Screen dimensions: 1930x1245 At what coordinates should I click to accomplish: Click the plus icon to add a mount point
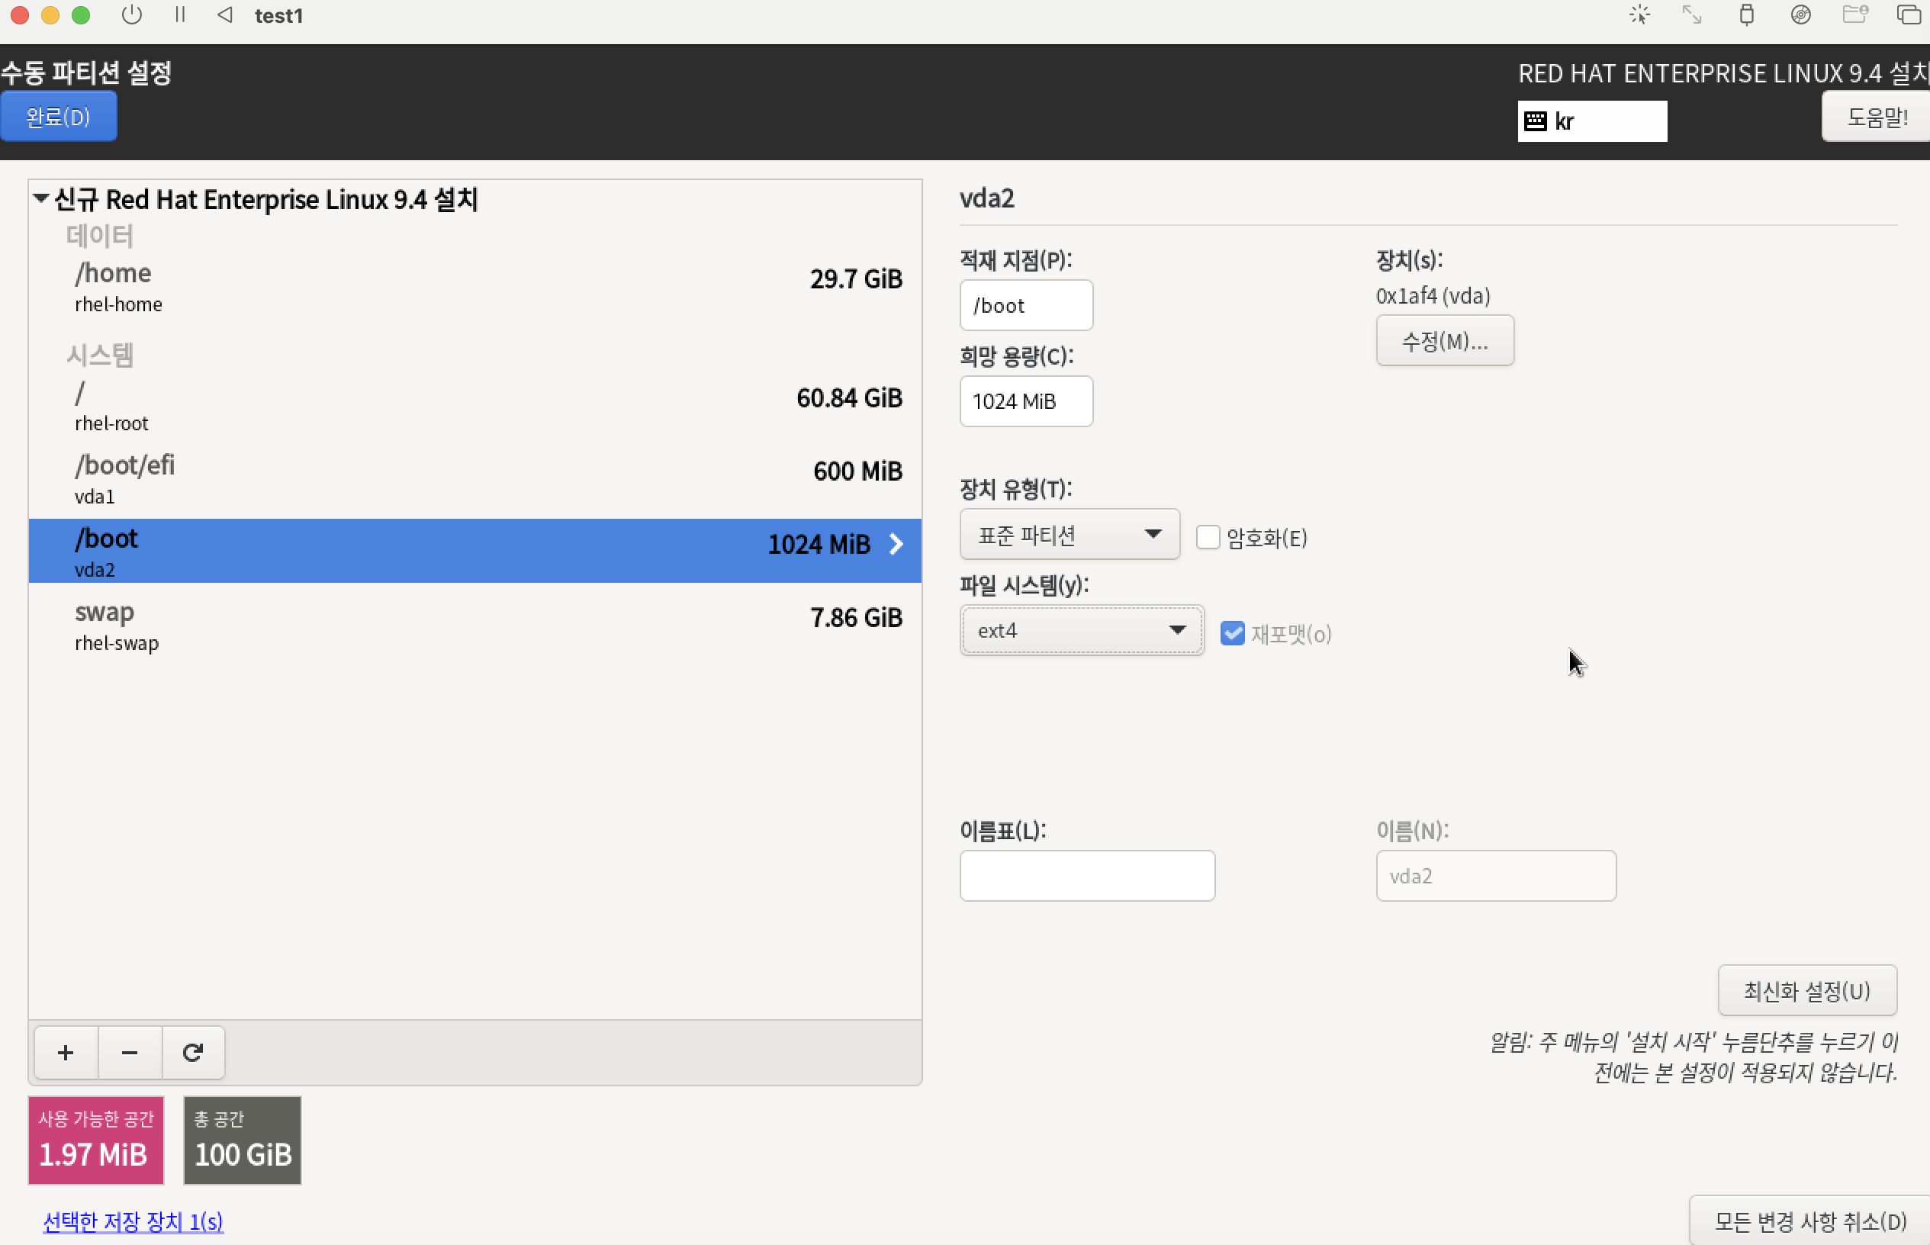click(x=66, y=1053)
